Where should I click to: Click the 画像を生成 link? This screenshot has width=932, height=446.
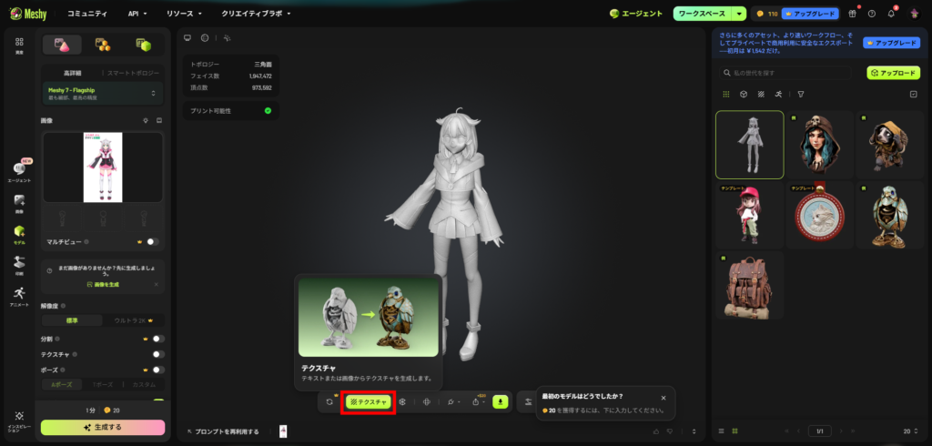(x=102, y=285)
